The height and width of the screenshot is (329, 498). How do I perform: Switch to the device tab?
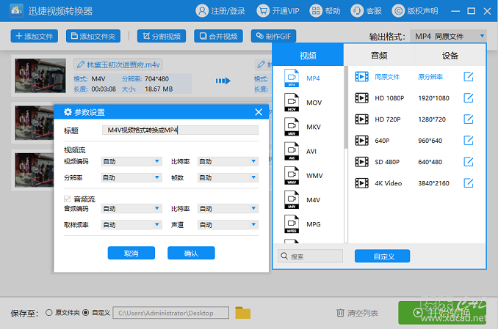pos(450,56)
